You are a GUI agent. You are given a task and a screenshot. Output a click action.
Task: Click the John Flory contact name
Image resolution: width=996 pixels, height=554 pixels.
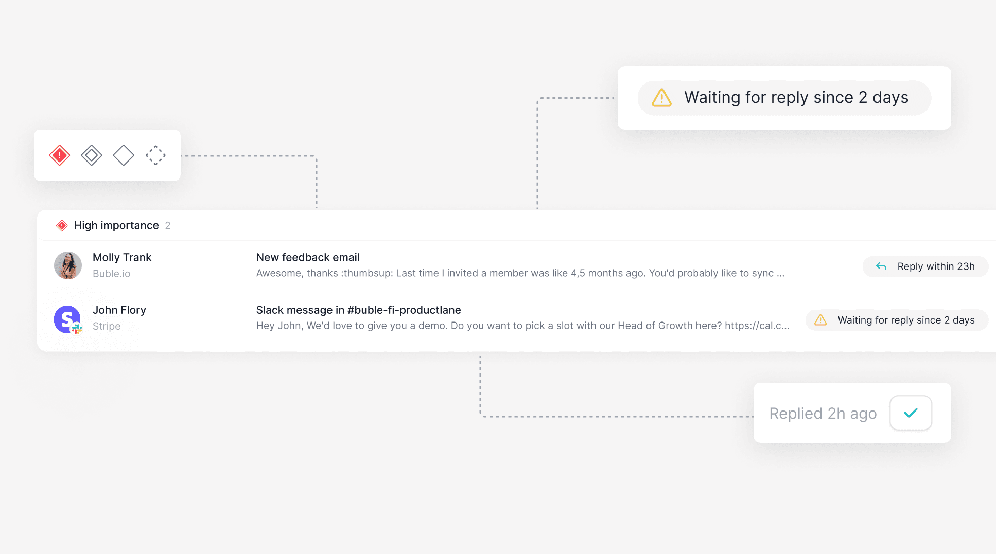[119, 310]
